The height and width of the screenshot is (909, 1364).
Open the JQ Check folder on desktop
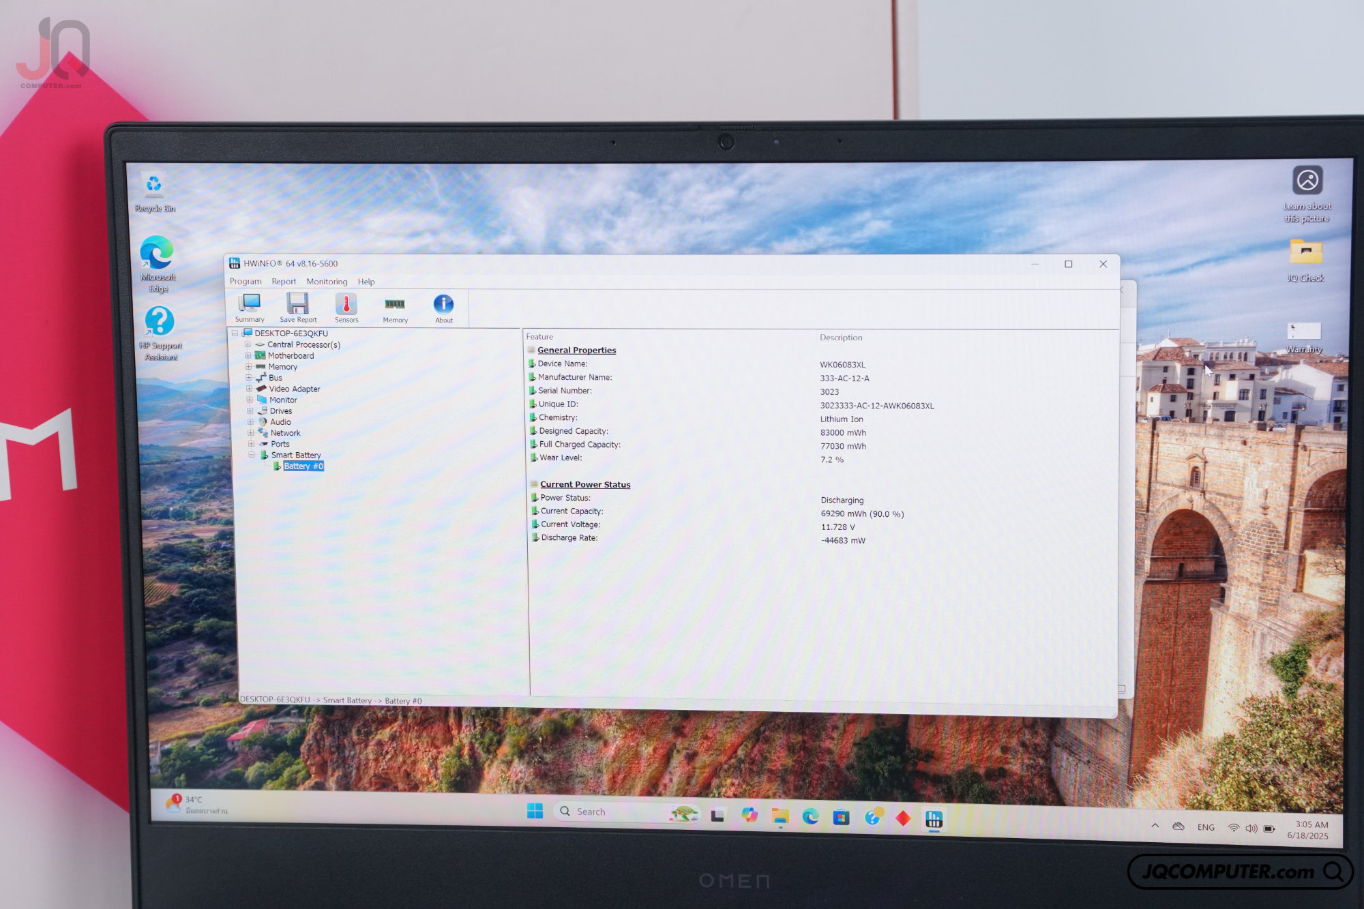coord(1305,260)
